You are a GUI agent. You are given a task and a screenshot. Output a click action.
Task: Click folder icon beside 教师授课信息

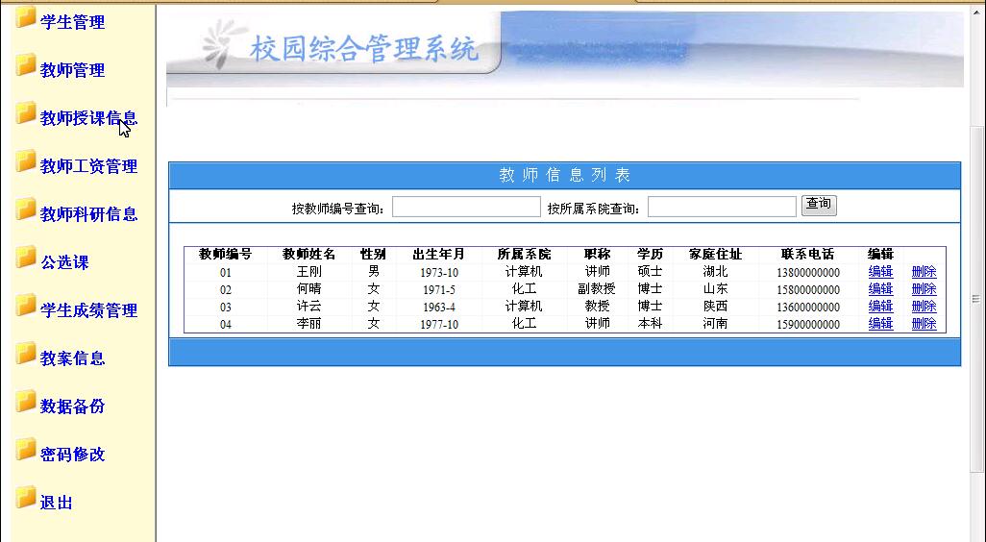pyautogui.click(x=26, y=113)
